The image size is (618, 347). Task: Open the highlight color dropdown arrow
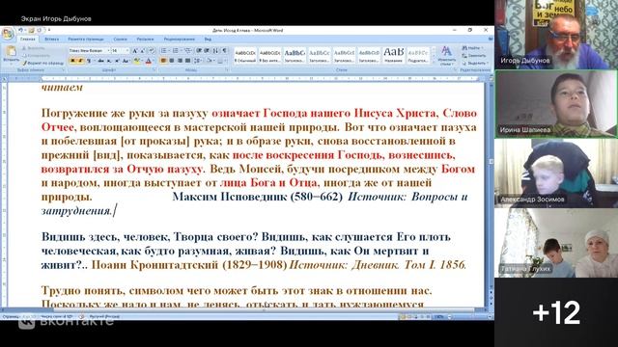pyautogui.click(x=142, y=61)
